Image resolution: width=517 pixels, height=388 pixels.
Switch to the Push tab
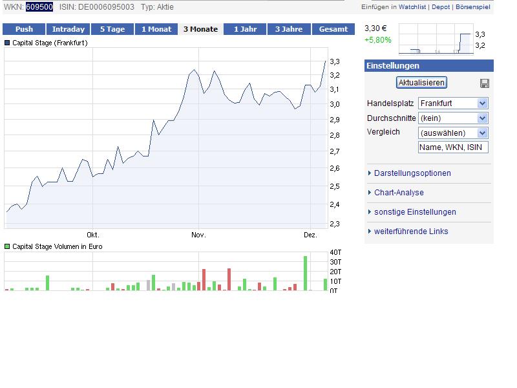click(24, 29)
